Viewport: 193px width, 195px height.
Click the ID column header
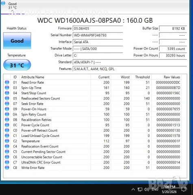(x=15, y=77)
